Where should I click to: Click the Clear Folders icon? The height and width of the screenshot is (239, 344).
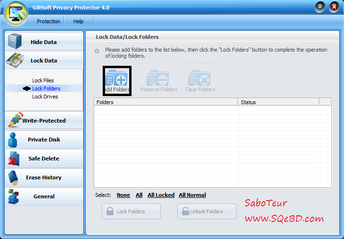[x=199, y=78]
